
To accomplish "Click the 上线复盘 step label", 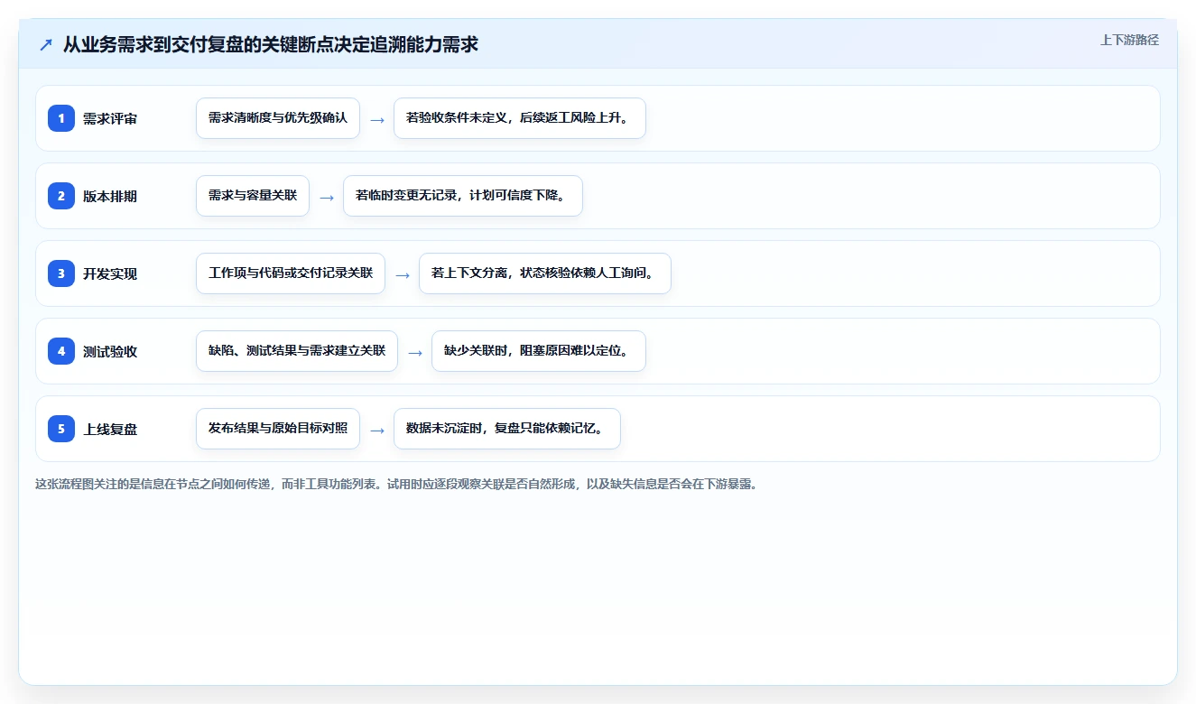I will click(110, 429).
